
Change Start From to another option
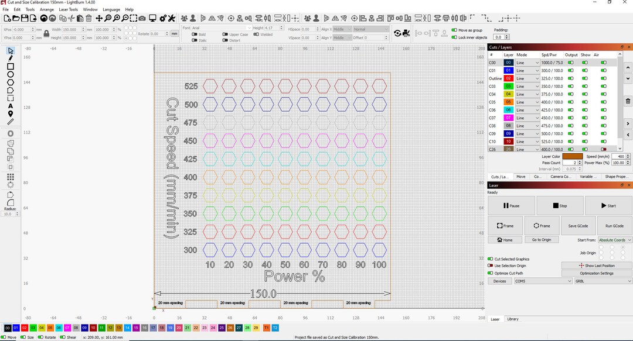click(x=614, y=240)
